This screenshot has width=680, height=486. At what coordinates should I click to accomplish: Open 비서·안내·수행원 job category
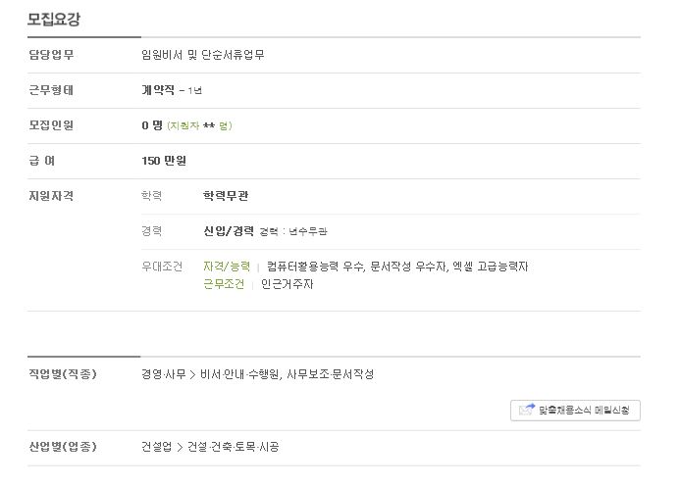[239, 374]
